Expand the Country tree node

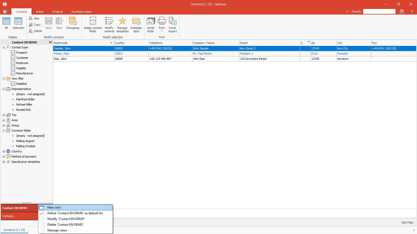tap(4, 151)
